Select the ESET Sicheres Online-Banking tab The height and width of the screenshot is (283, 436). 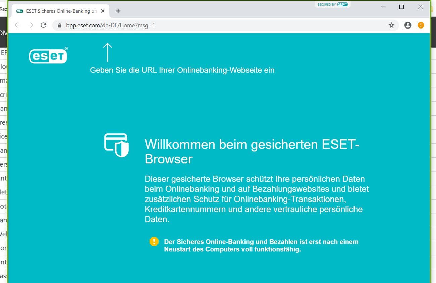point(60,11)
